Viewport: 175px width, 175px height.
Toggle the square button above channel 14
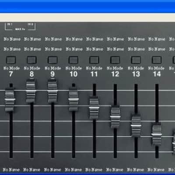pos(157,60)
